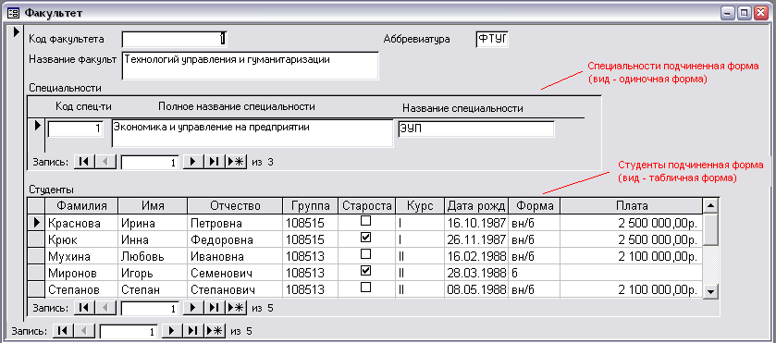This screenshot has height=343, width=776.
Task: Go to previous record in Специальности navigator
Action: click(105, 162)
